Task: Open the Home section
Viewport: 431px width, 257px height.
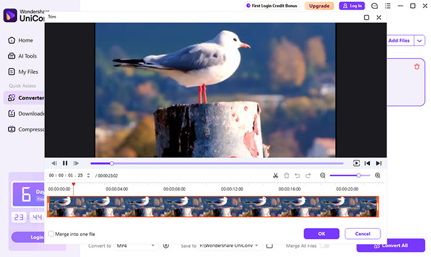Action: 20,41
